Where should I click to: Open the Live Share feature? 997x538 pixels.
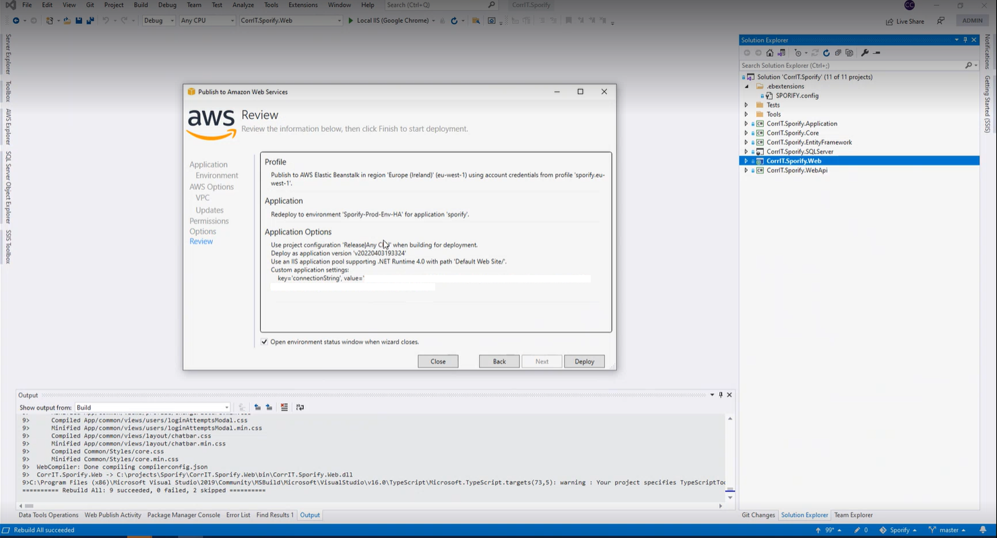(x=905, y=21)
